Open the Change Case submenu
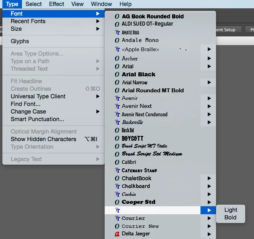254x239 pixels. [54, 112]
